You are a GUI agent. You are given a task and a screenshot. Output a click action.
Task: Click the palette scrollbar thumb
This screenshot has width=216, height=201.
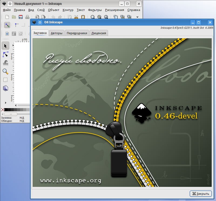(x=11, y=114)
